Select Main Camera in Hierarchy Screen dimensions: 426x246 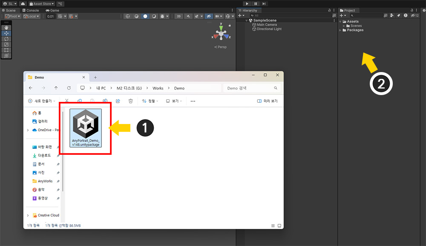pyautogui.click(x=267, y=25)
